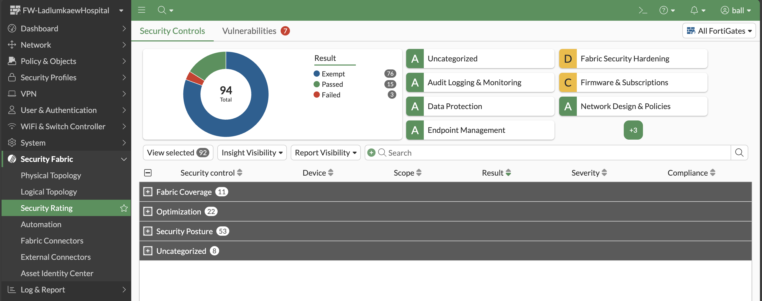Screen dimensions: 762x301
Task: Click the View selected 92 button
Action: coord(178,152)
